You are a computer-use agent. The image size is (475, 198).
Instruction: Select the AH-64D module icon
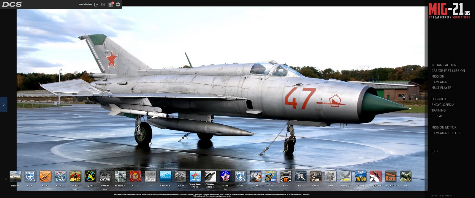click(75, 176)
